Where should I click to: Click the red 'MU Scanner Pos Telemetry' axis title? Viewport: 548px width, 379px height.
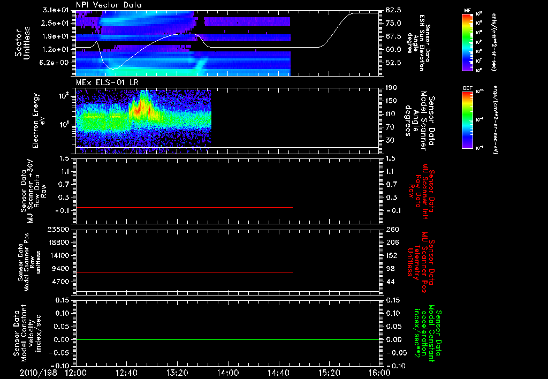[x=421, y=263]
